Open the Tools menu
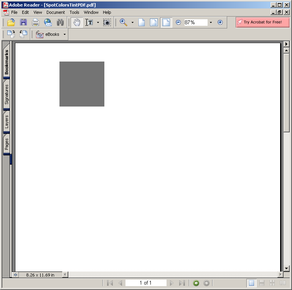Viewport: 292px width, 290px height. point(74,12)
